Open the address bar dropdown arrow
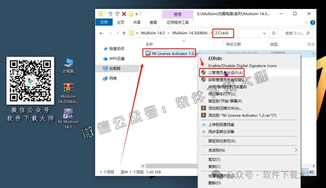 [x=265, y=33]
